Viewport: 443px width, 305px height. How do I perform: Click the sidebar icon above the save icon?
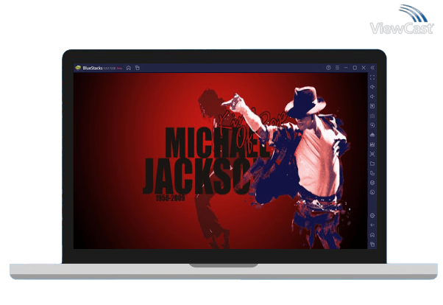372,135
